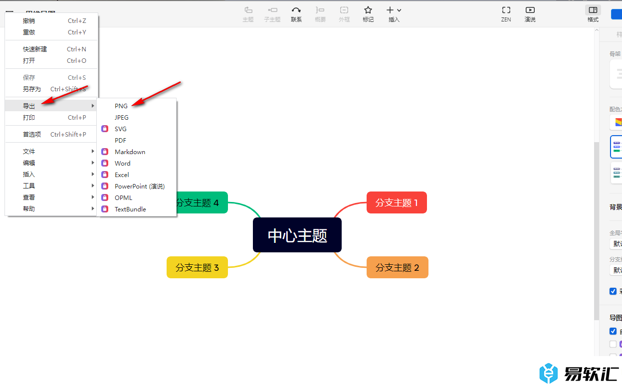Click the Excel lock icon
This screenshot has height=386, width=622.
[x=105, y=175]
